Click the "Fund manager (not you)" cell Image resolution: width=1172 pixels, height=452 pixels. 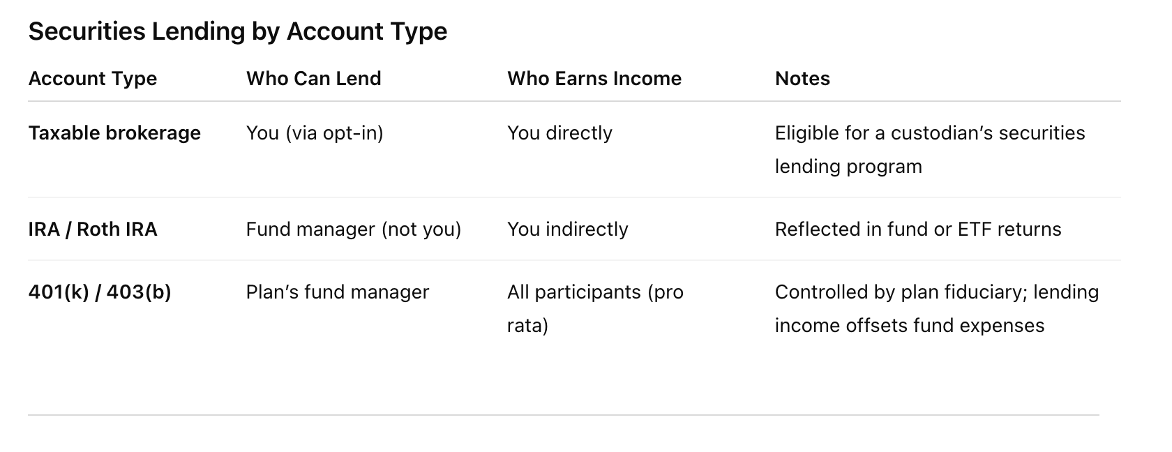(353, 229)
